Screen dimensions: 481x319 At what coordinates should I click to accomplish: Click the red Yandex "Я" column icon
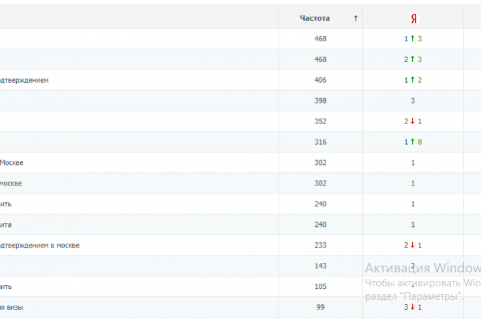pos(413,19)
